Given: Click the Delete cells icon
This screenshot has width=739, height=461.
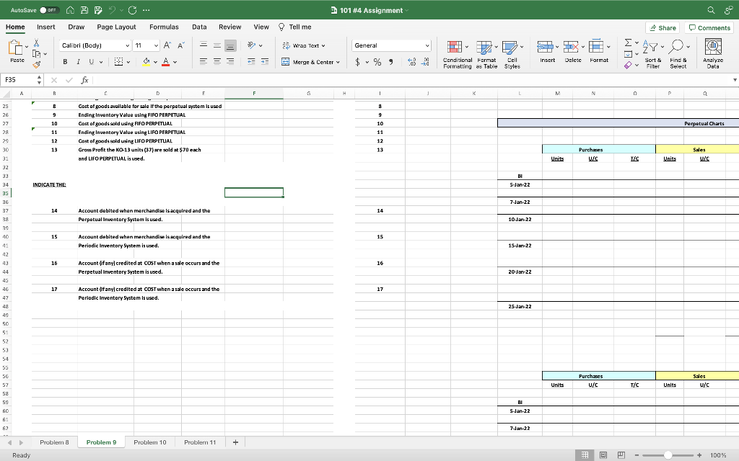Looking at the screenshot, I should pos(572,47).
